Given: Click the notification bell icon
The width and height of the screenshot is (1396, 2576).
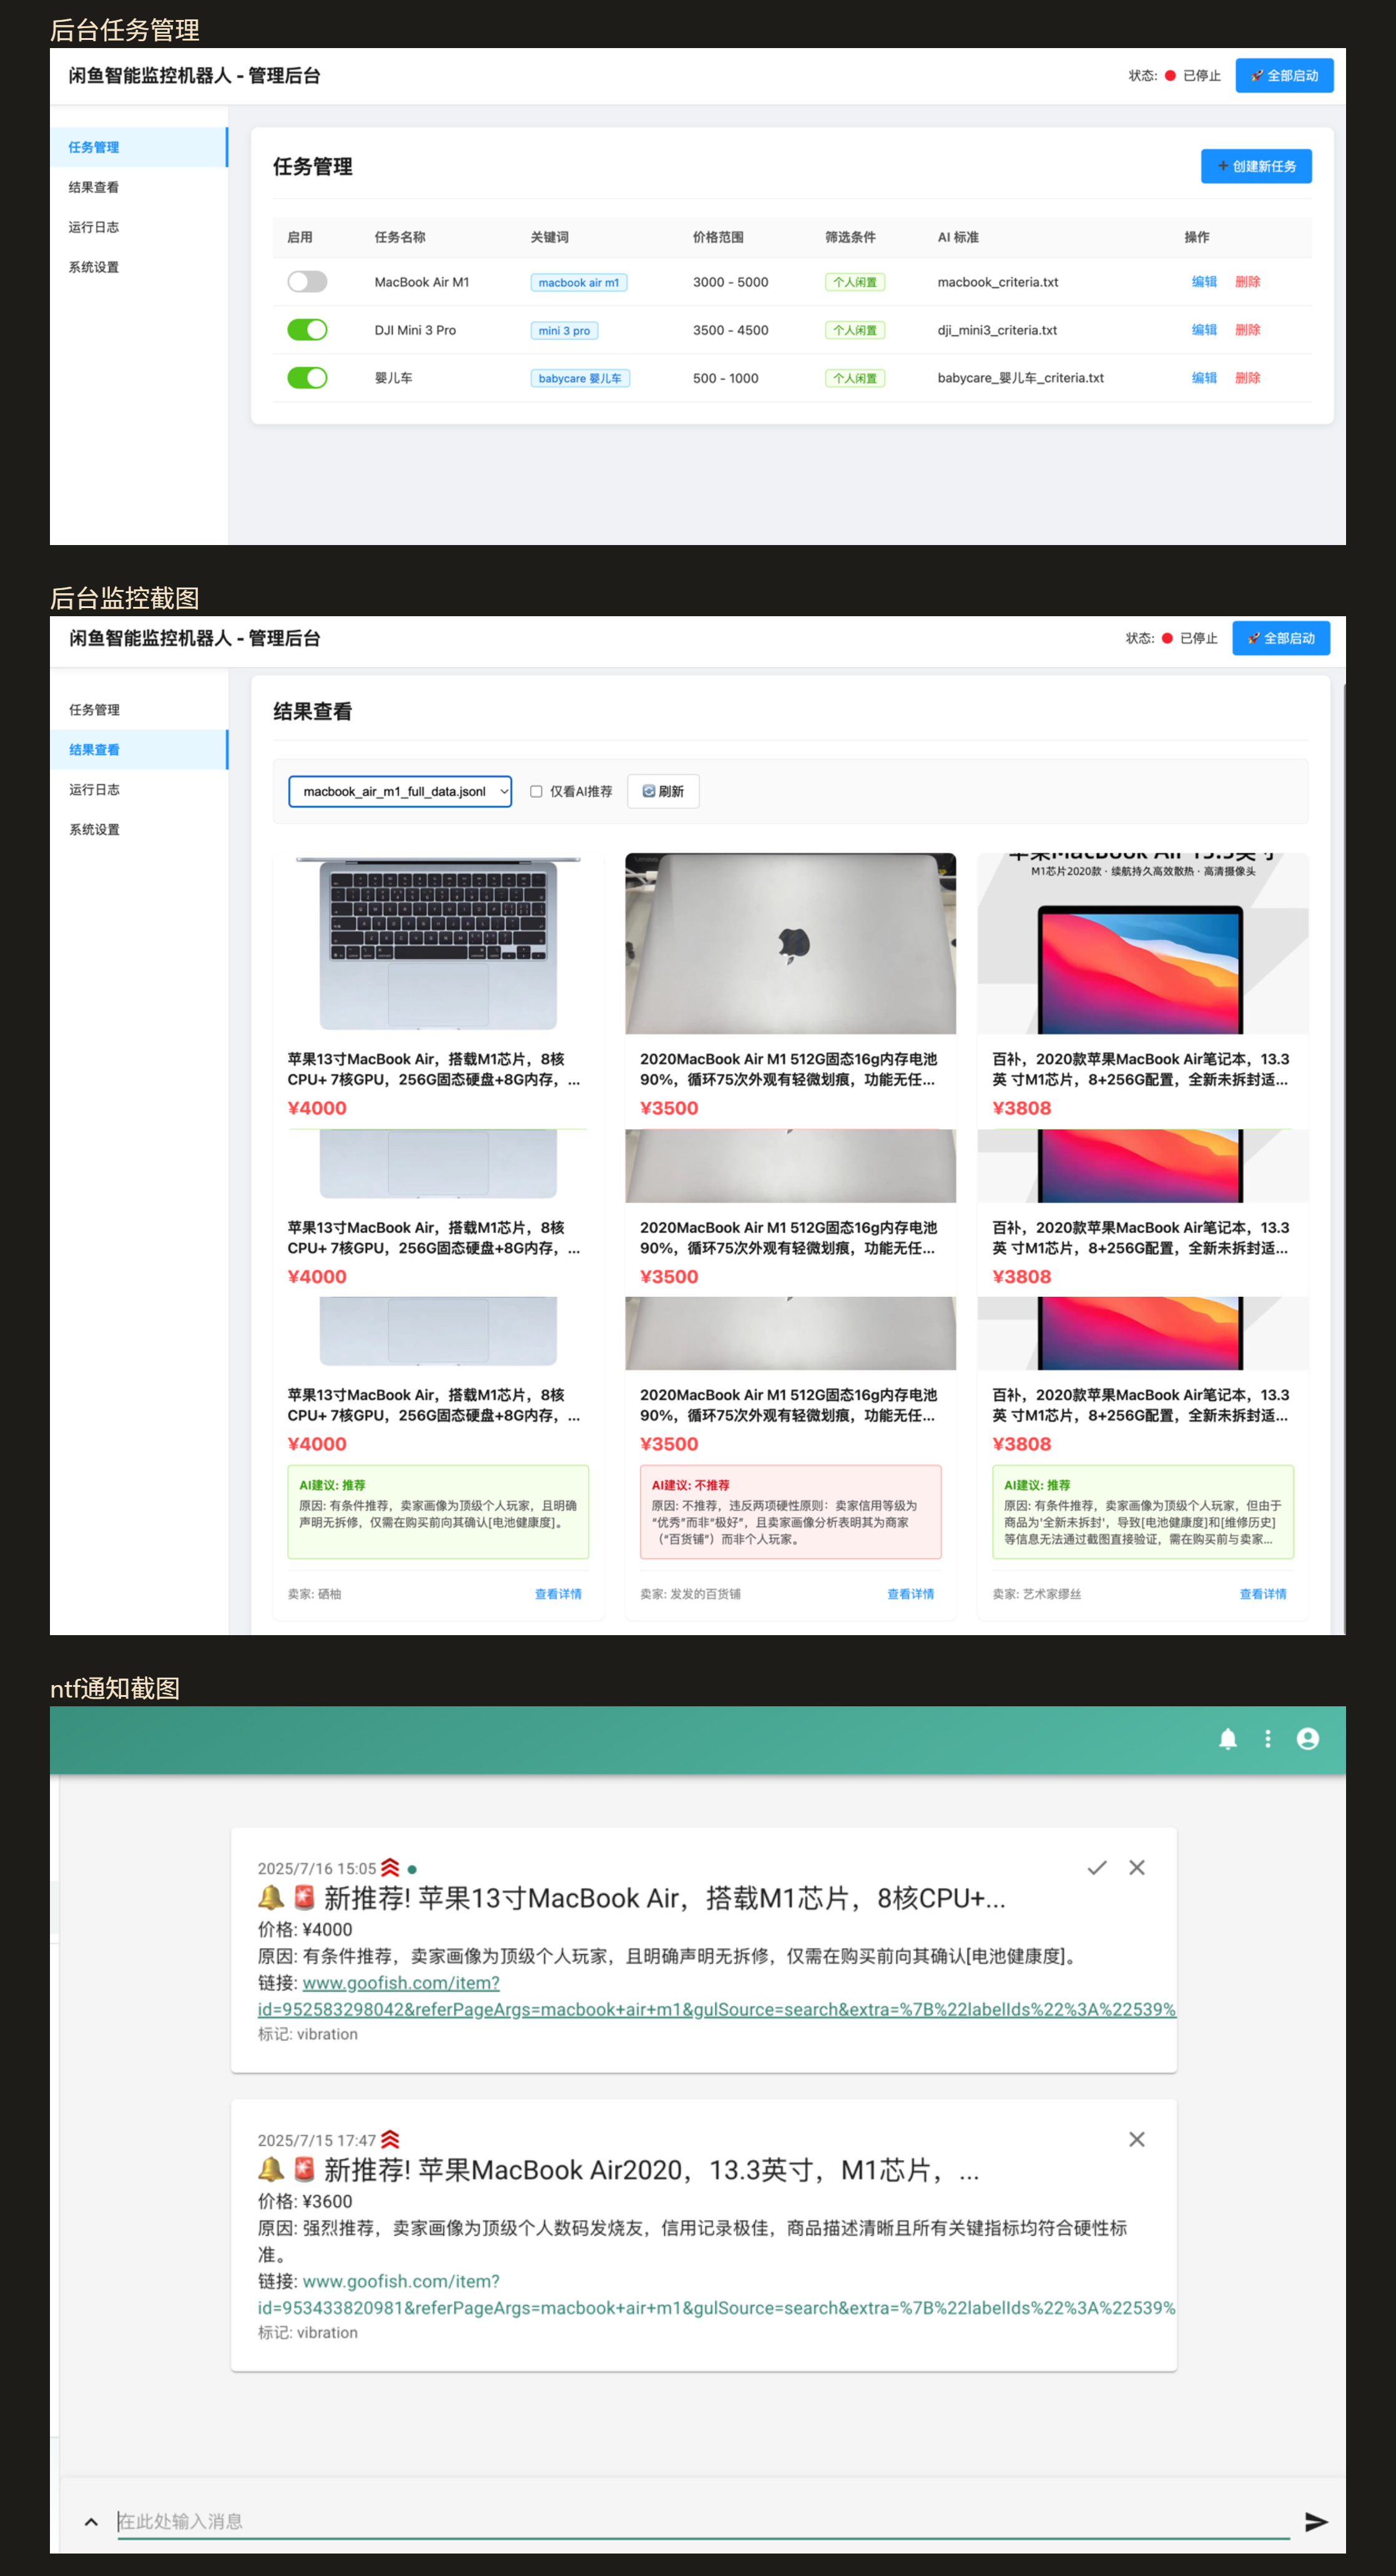Looking at the screenshot, I should [1228, 1739].
